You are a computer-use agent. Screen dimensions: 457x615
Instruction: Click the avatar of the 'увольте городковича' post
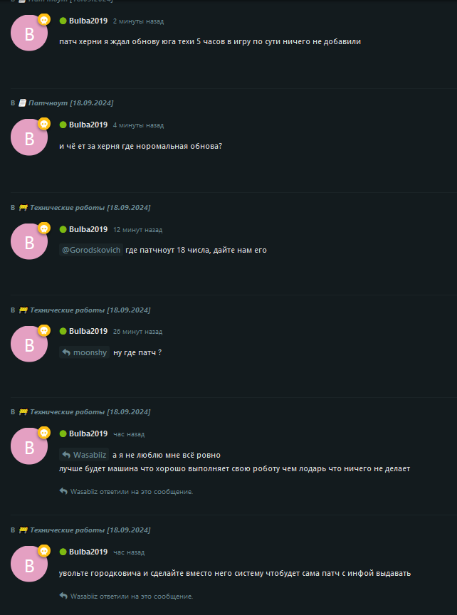click(x=29, y=564)
